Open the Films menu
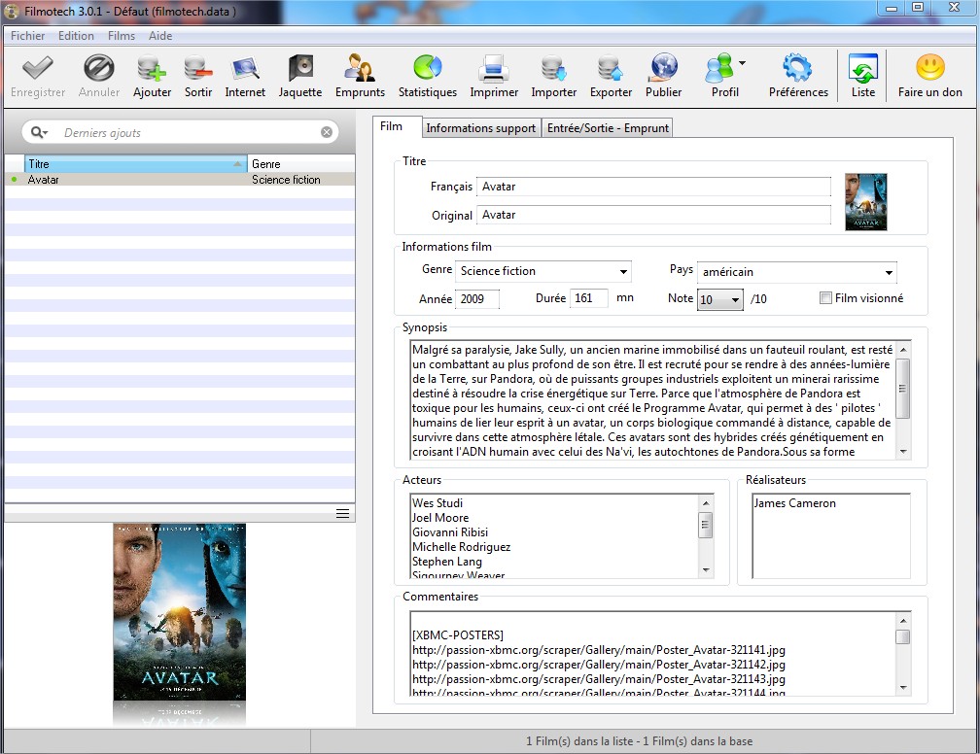The height and width of the screenshot is (754, 980). click(122, 36)
